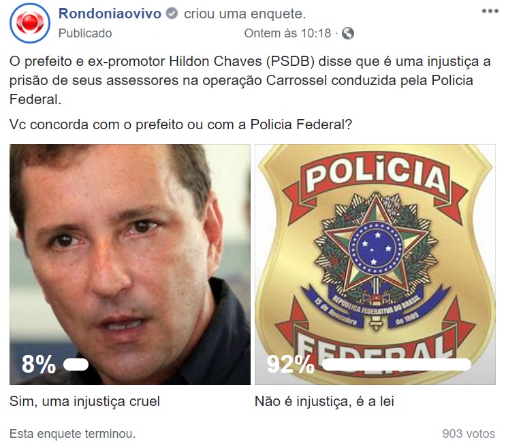Screen dimensions: 506x442
Task: Click the criou uma enquete text
Action: (x=245, y=14)
